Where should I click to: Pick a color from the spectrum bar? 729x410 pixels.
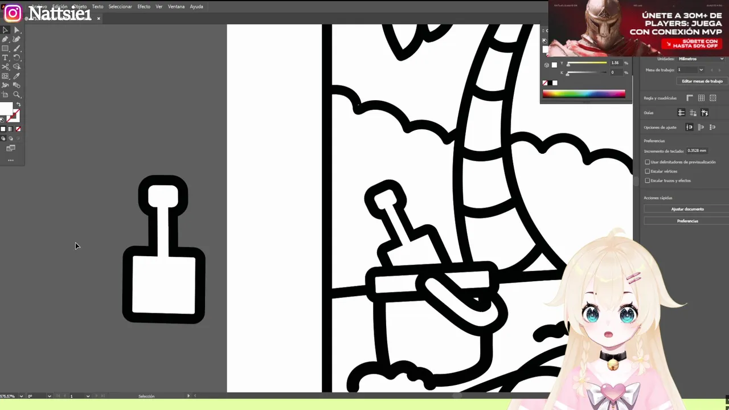[x=584, y=94]
